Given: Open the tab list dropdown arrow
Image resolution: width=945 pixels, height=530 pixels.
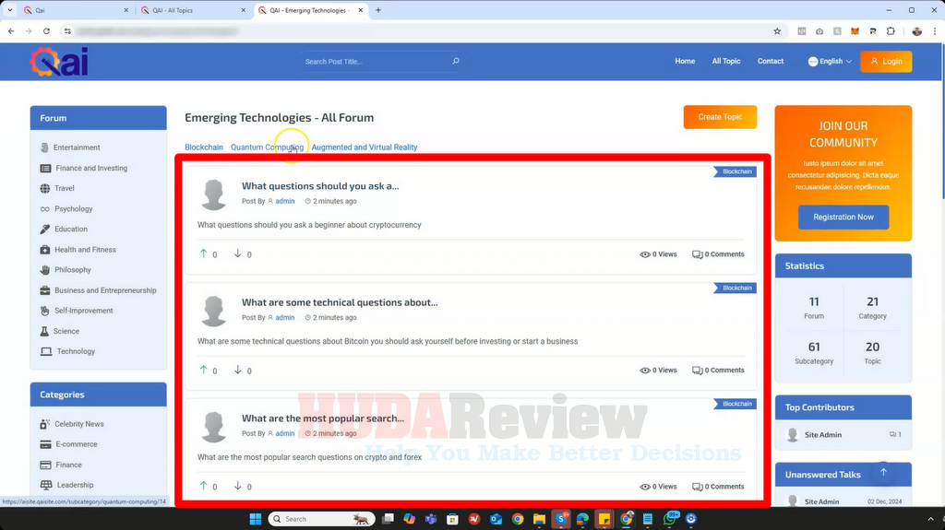Looking at the screenshot, I should [x=9, y=10].
